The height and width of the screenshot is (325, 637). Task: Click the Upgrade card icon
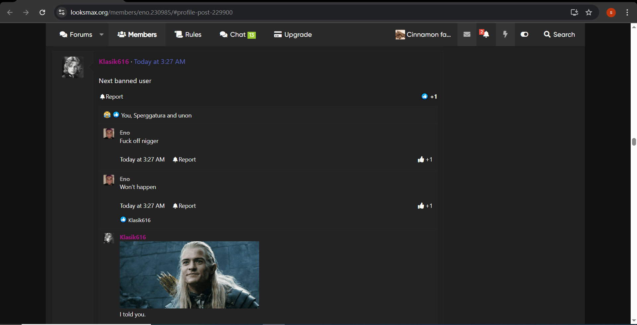[x=278, y=34]
